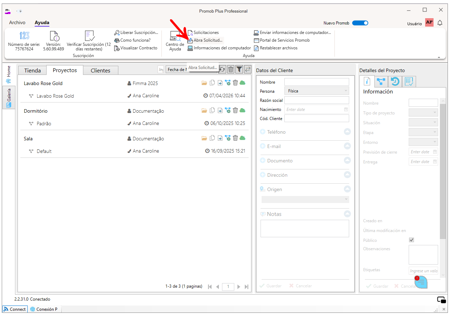450x316 pixels.
Task: Open the Persona Física dropdown
Action: point(317,91)
